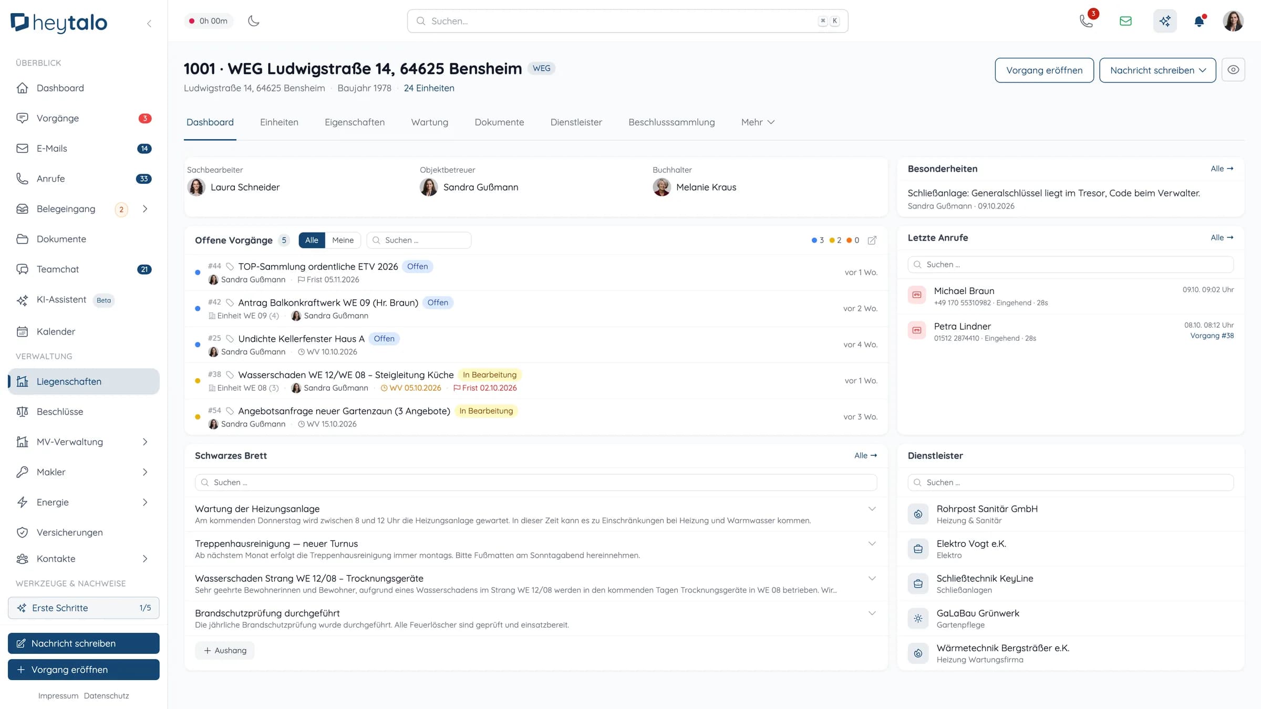
Task: Open Rohrpost Sanitär GmbH service provider icon
Action: pyautogui.click(x=918, y=514)
